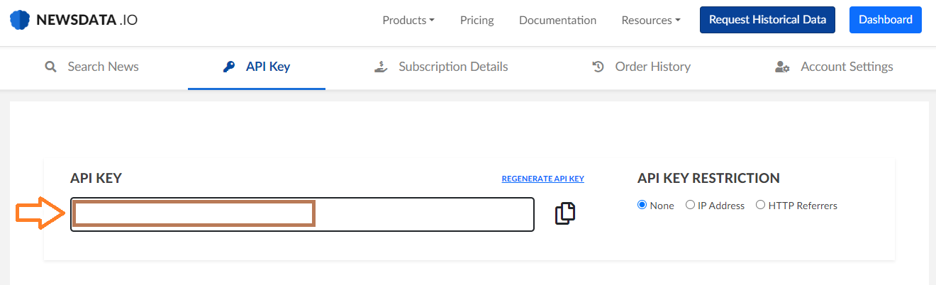
Task: Select the HTTP Referrers restriction option
Action: (x=760, y=205)
